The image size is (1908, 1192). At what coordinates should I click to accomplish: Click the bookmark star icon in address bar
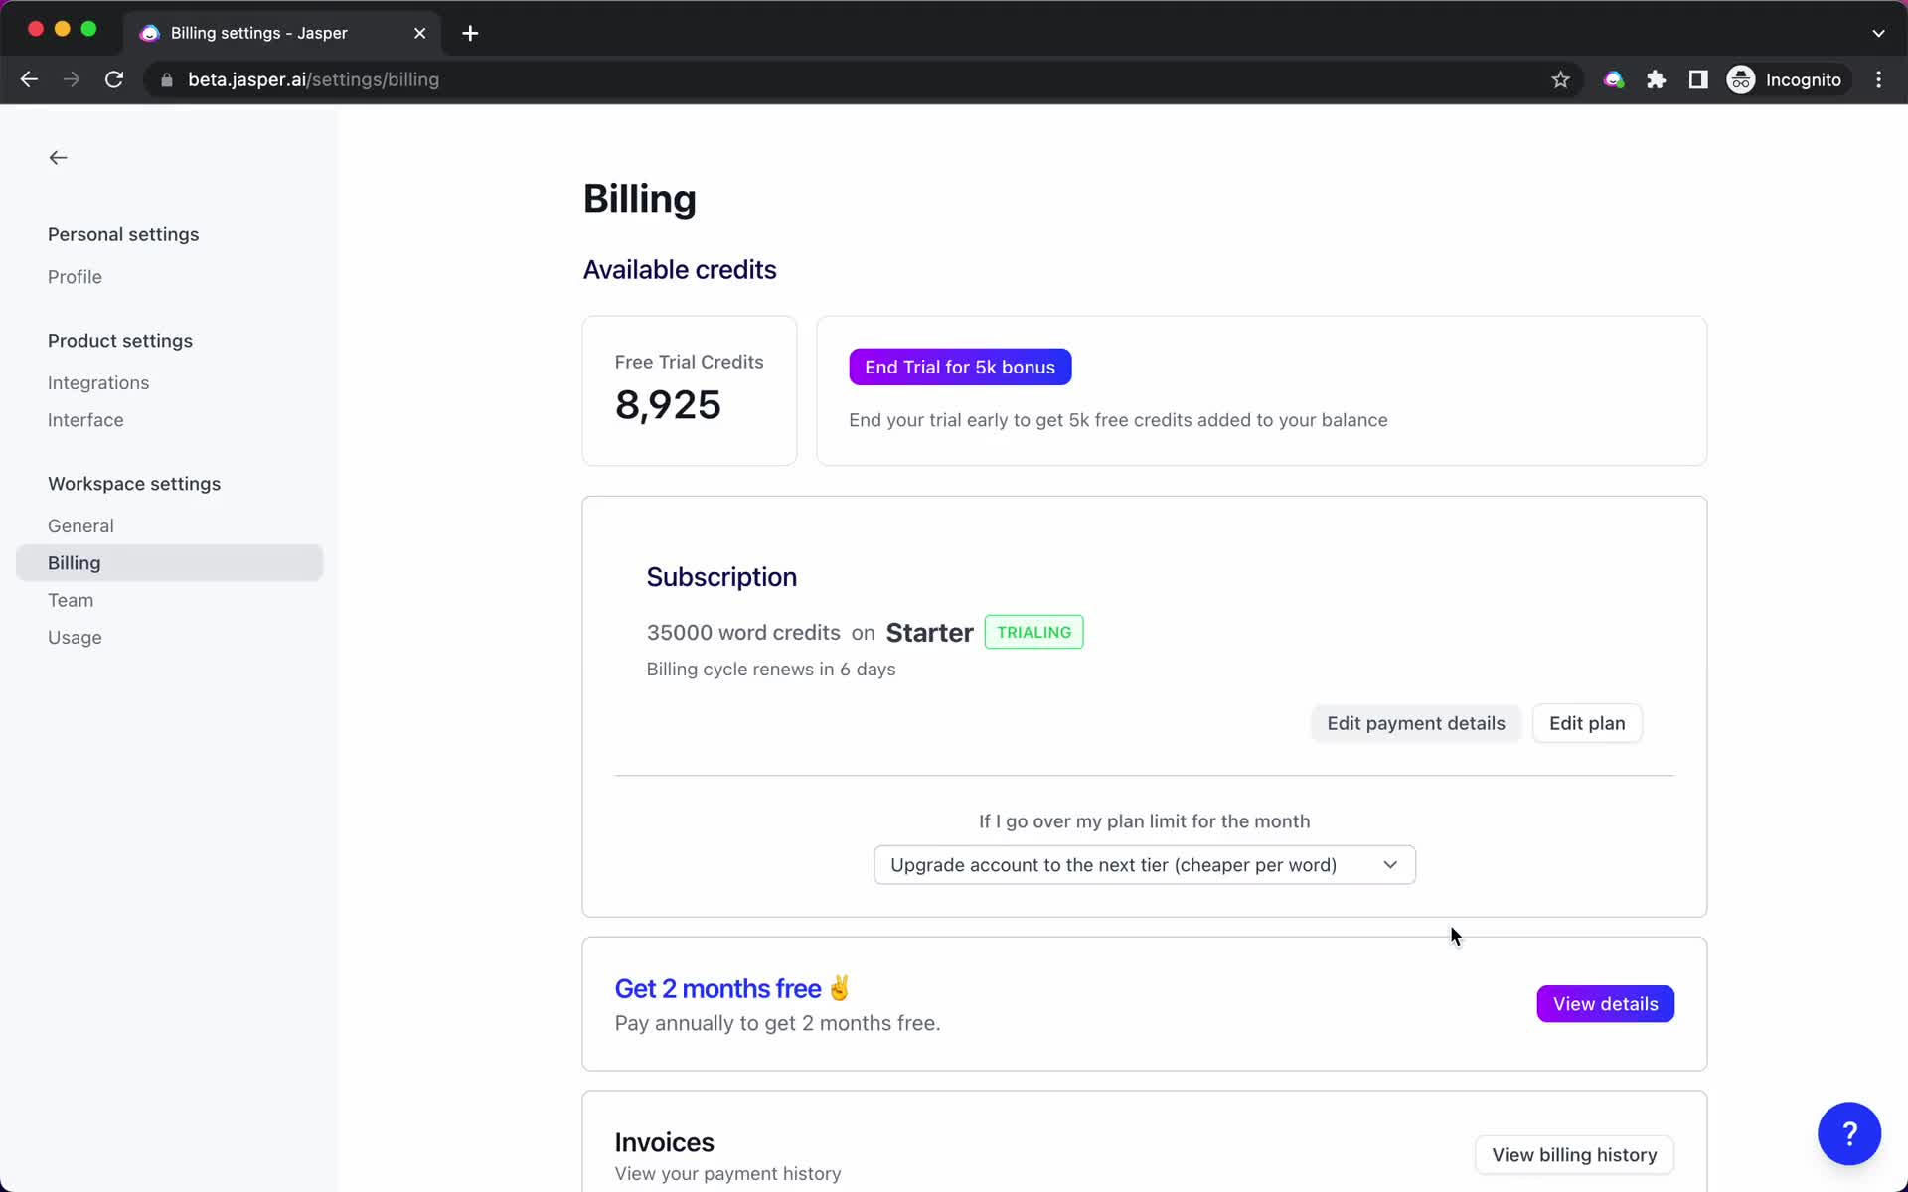pos(1560,79)
